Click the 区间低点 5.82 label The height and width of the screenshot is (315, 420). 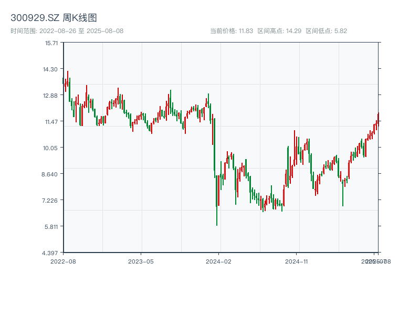(326, 31)
